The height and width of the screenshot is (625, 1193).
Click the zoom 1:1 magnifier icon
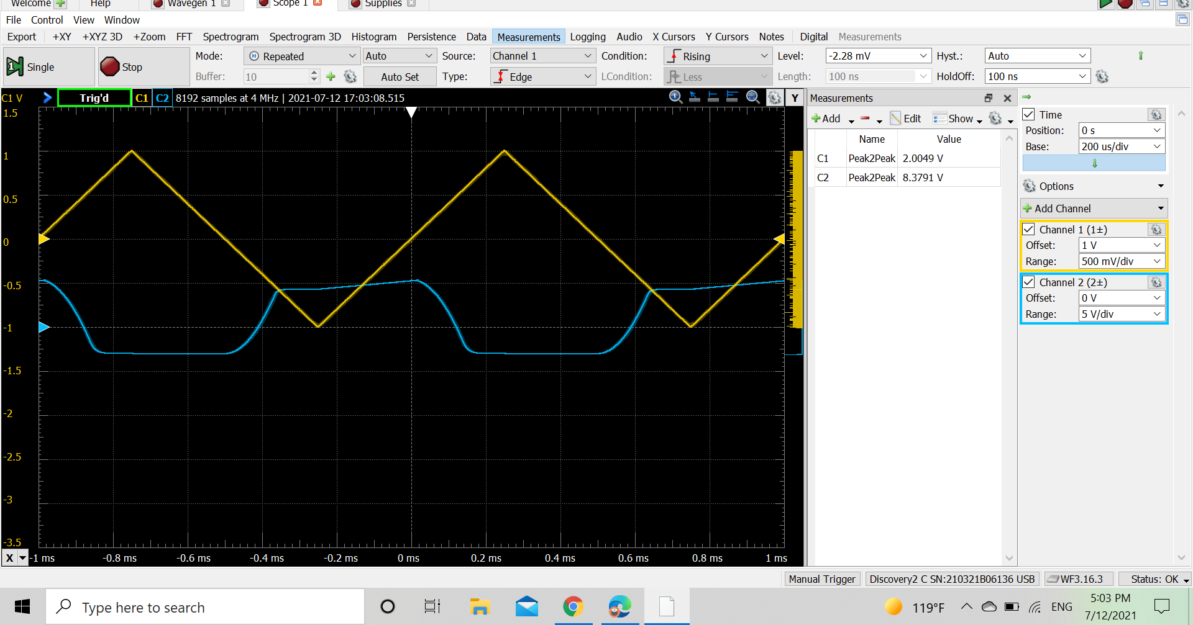(x=675, y=97)
